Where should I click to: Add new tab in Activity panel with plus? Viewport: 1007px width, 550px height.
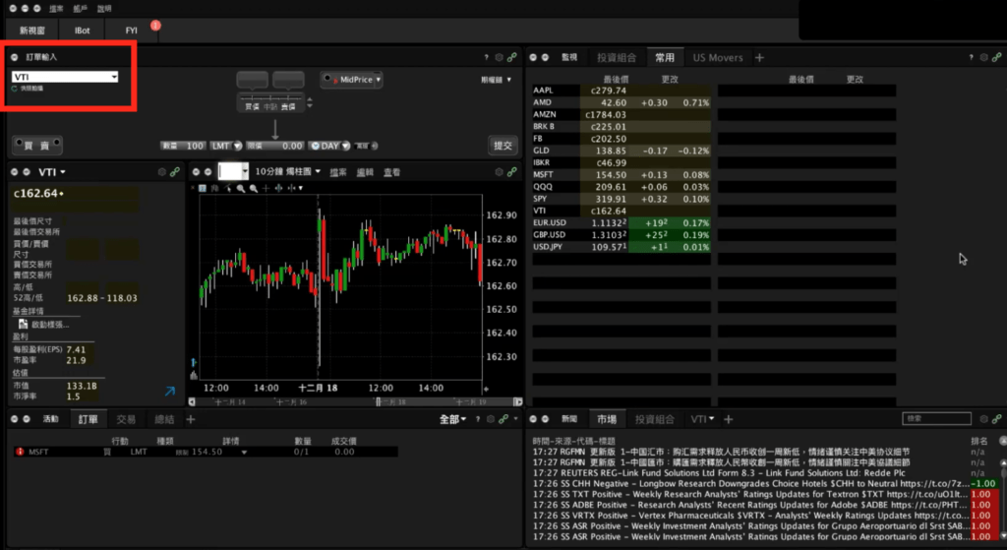(x=190, y=419)
